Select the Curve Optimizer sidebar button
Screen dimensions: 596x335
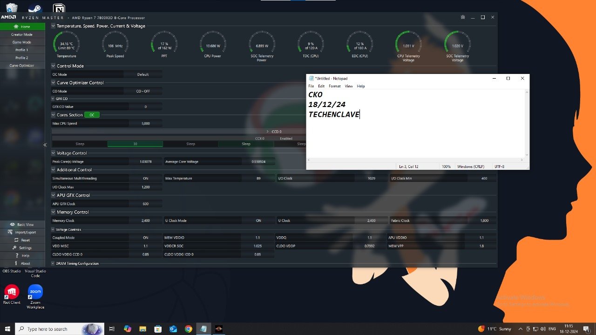tap(22, 66)
